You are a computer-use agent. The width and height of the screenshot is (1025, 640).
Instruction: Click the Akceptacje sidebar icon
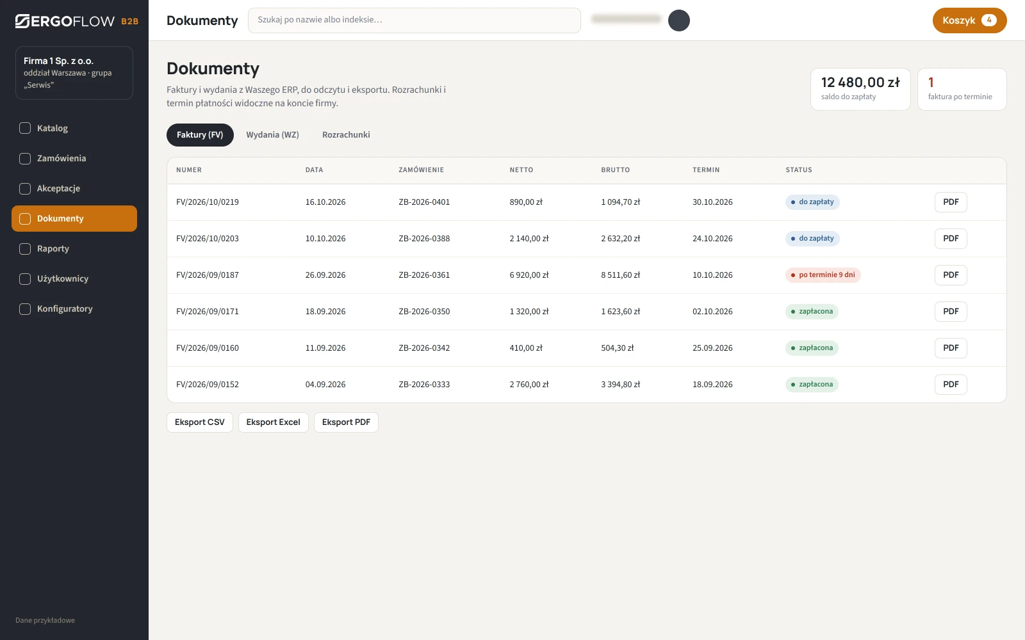tap(25, 188)
